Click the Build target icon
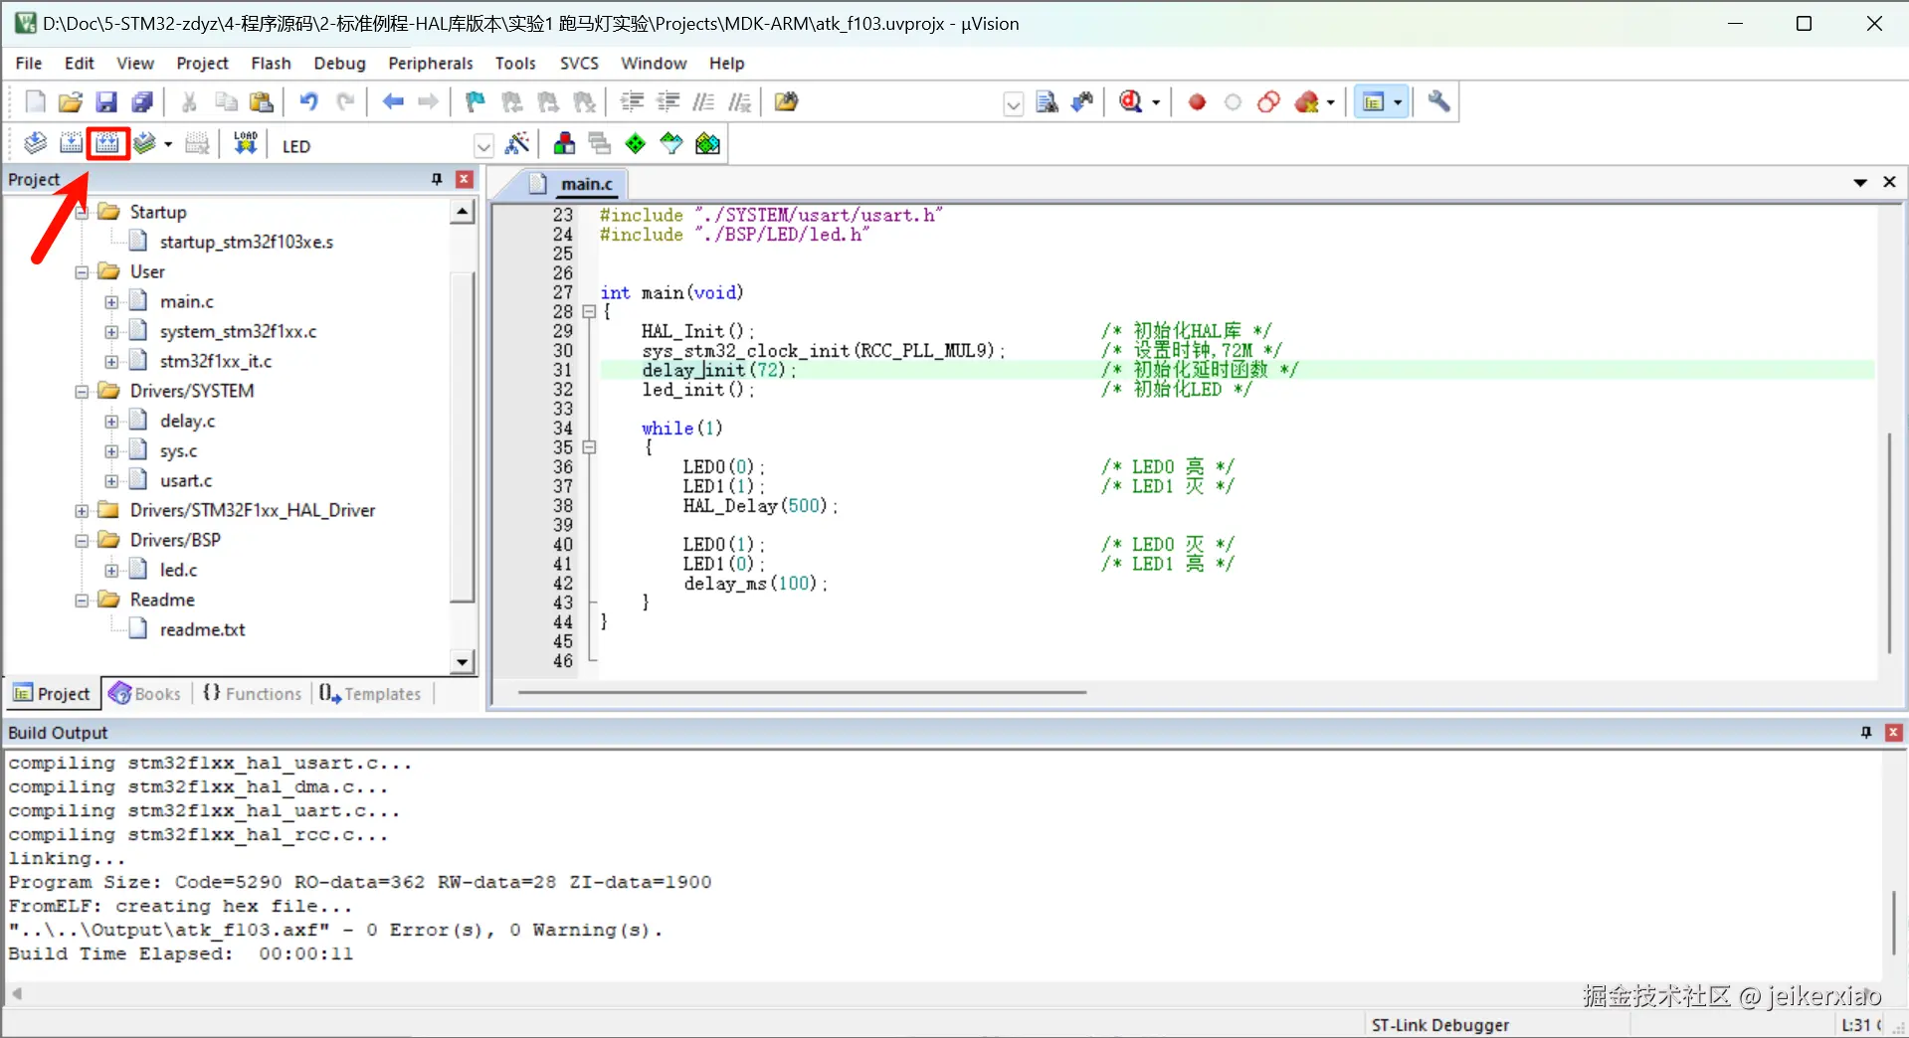Image resolution: width=1909 pixels, height=1038 pixels. click(x=71, y=144)
